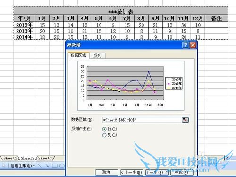Select the 1月 column header cell
Screen dimensions: 236x177
42,18
